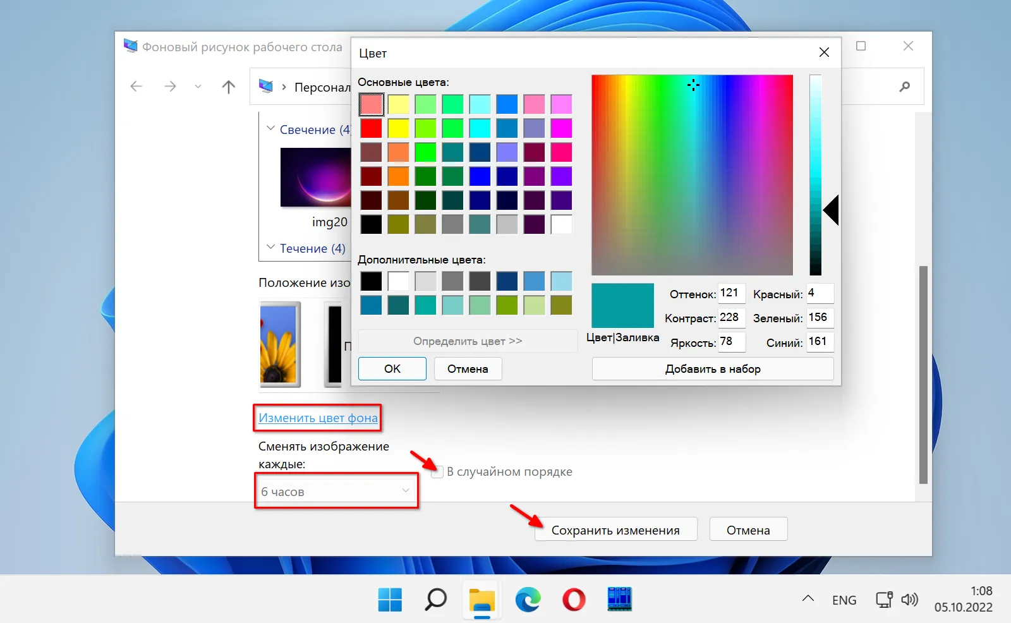Open File Explorer from the taskbar
Screen dimensions: 1011x623
point(481,600)
